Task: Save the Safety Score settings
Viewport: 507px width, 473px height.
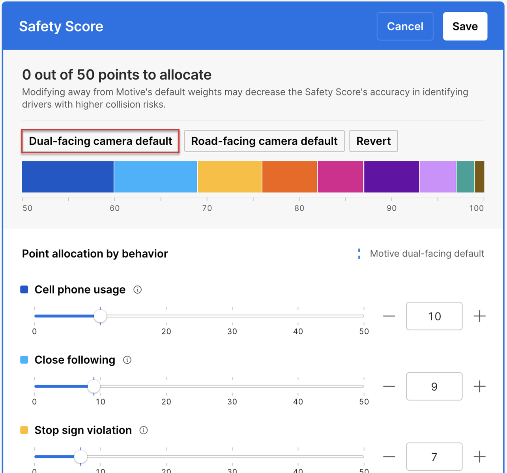Action: coord(465,26)
